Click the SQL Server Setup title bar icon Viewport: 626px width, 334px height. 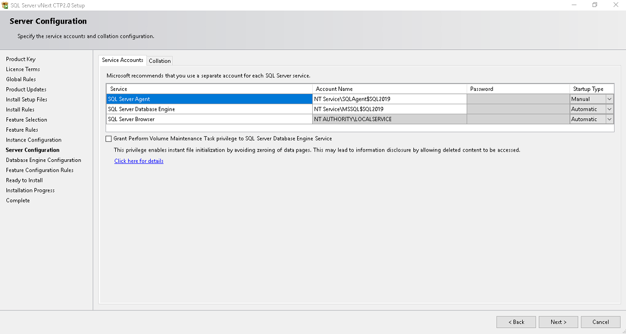pyautogui.click(x=5, y=5)
